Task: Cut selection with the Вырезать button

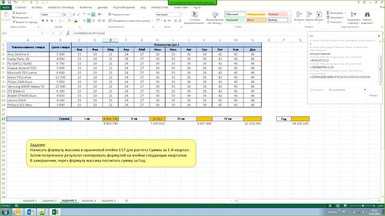Action: (19, 13)
